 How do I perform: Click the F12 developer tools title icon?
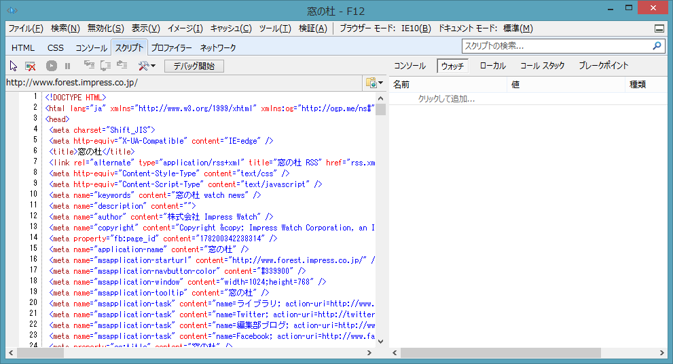pos(12,10)
